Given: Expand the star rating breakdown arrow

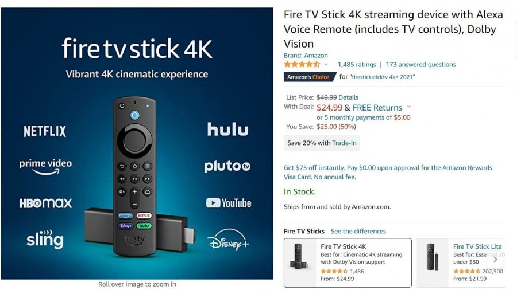Looking at the screenshot, I should tap(326, 64).
